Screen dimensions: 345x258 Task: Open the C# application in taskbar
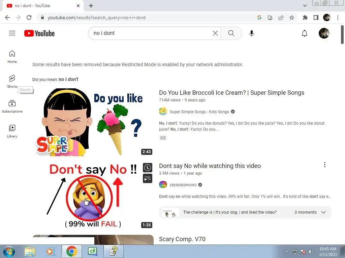[92, 251]
